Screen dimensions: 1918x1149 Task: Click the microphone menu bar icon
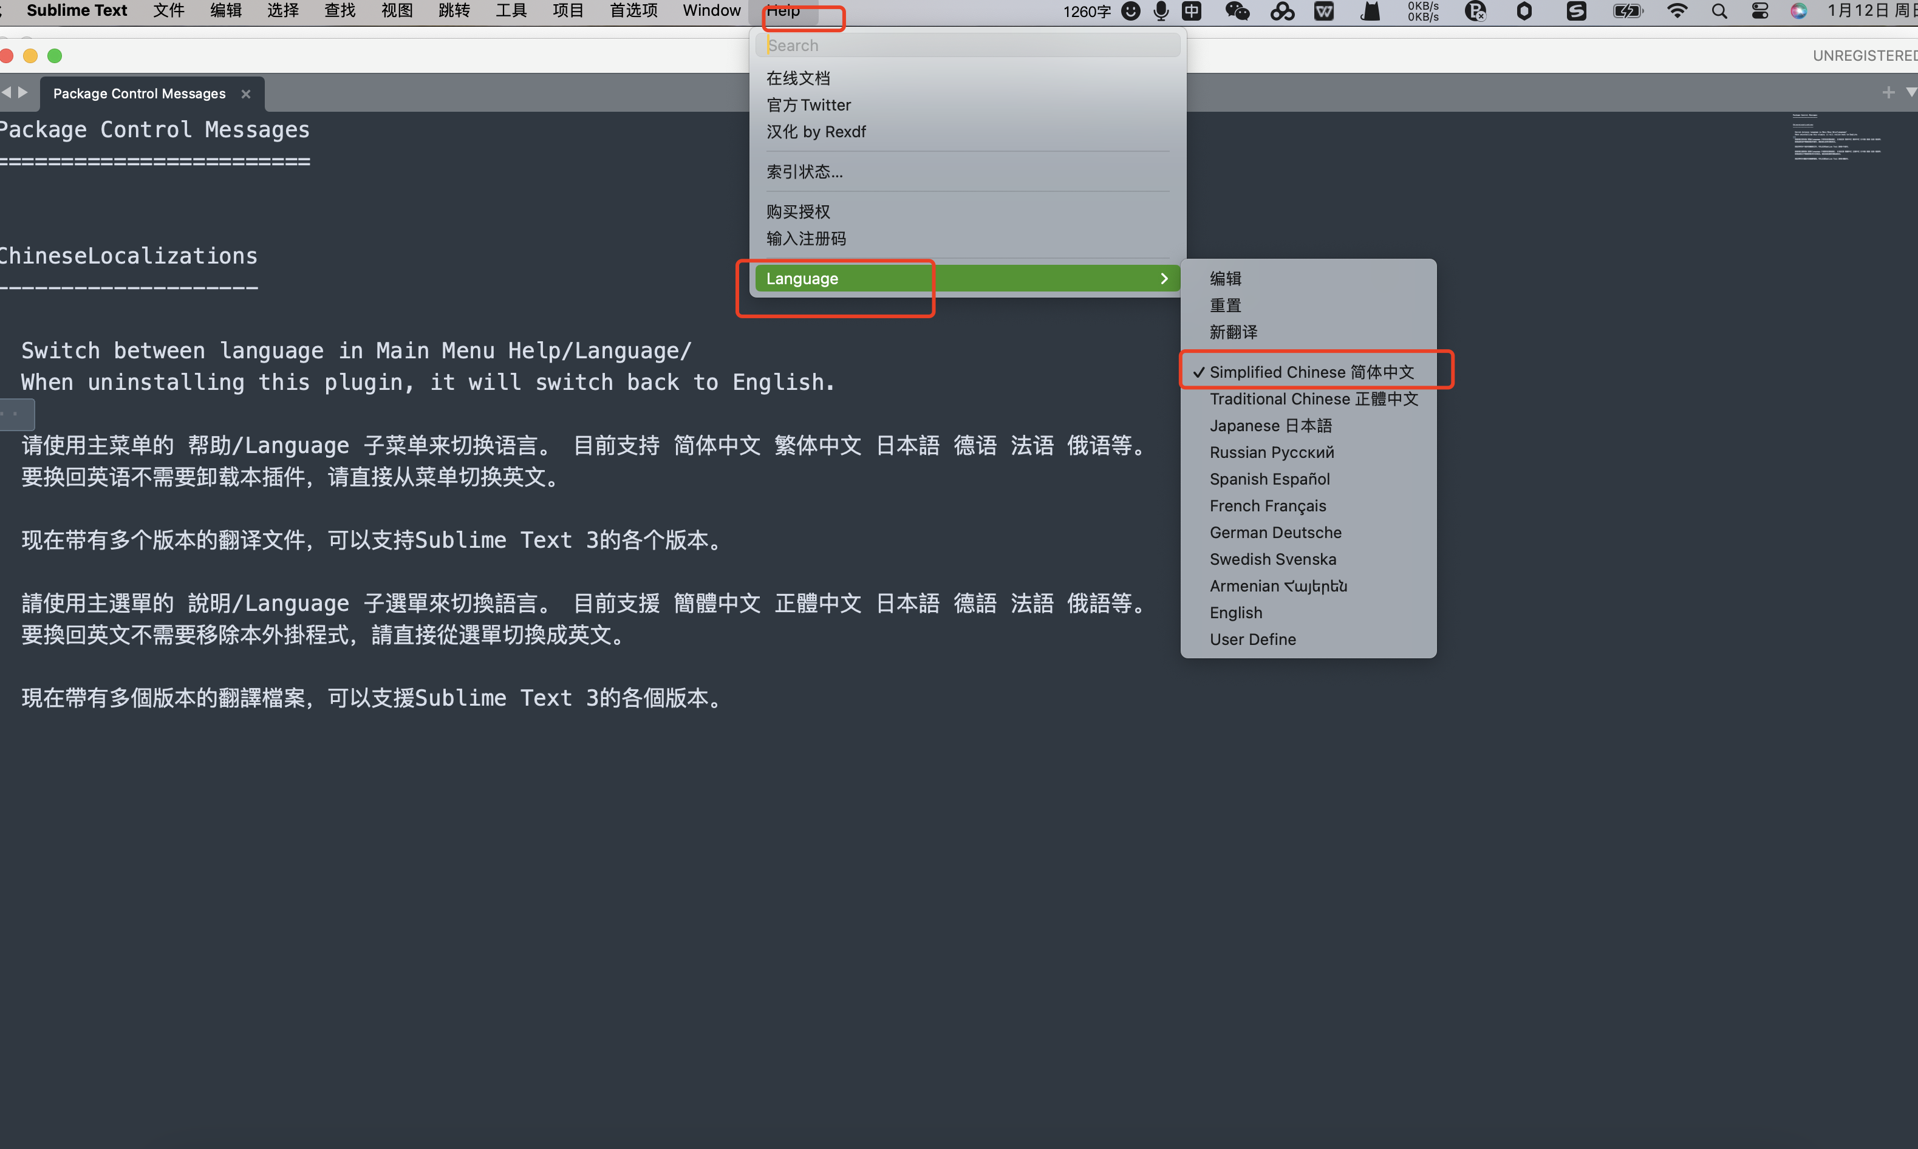1161,11
